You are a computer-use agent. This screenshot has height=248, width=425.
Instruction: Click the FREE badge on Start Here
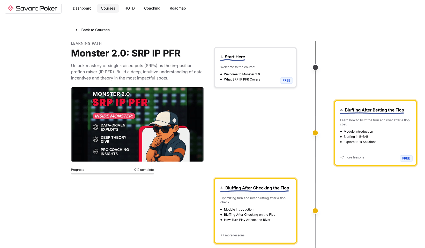click(286, 81)
